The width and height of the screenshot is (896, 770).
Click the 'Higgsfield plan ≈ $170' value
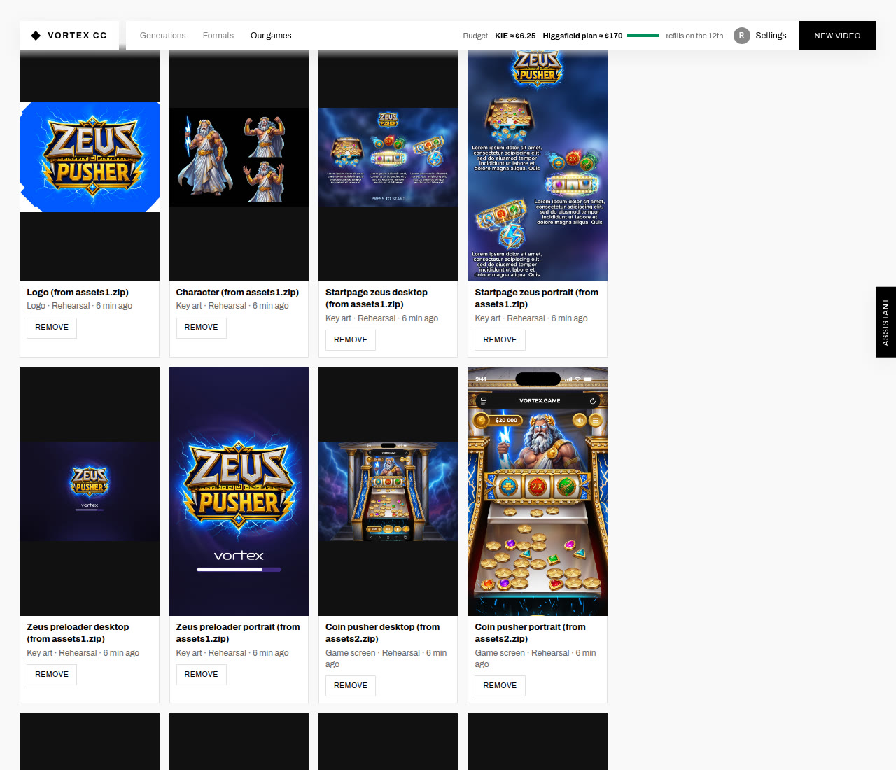(x=582, y=36)
